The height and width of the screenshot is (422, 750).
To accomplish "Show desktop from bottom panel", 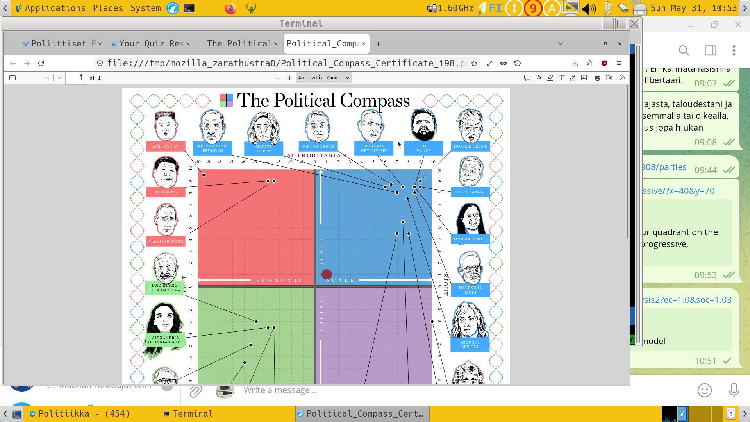I will [x=17, y=414].
